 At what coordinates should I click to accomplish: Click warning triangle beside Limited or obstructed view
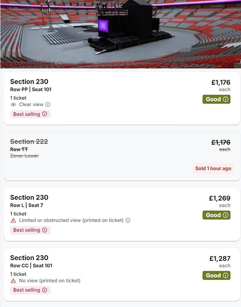13,220
